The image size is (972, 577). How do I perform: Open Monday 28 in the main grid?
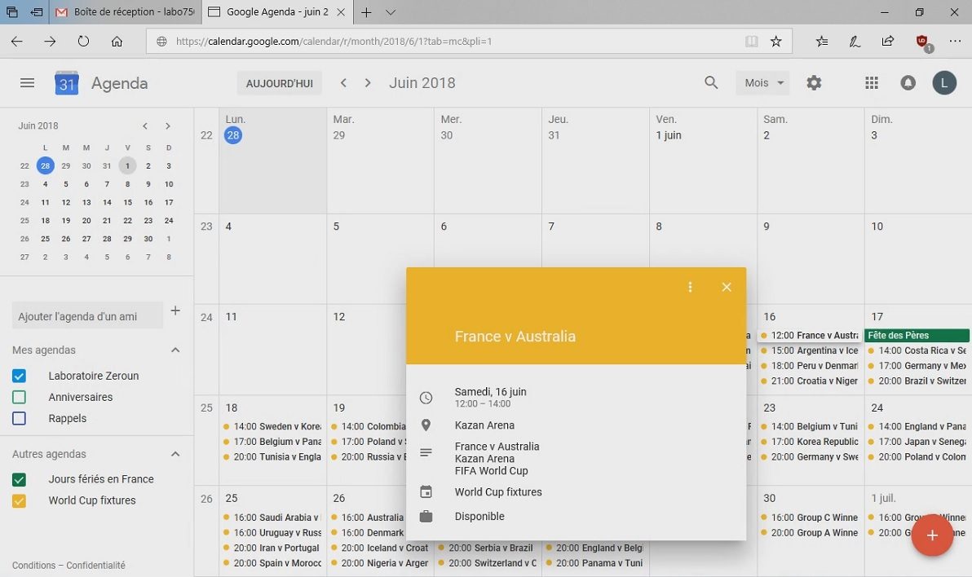point(233,135)
